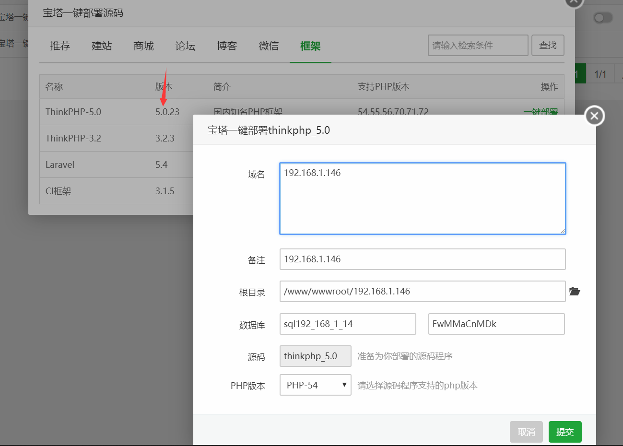623x446 pixels.
Task: Switch to the 论坛 tab
Action: [185, 46]
